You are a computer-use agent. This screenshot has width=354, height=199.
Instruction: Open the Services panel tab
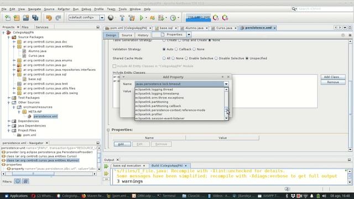(x=42, y=27)
